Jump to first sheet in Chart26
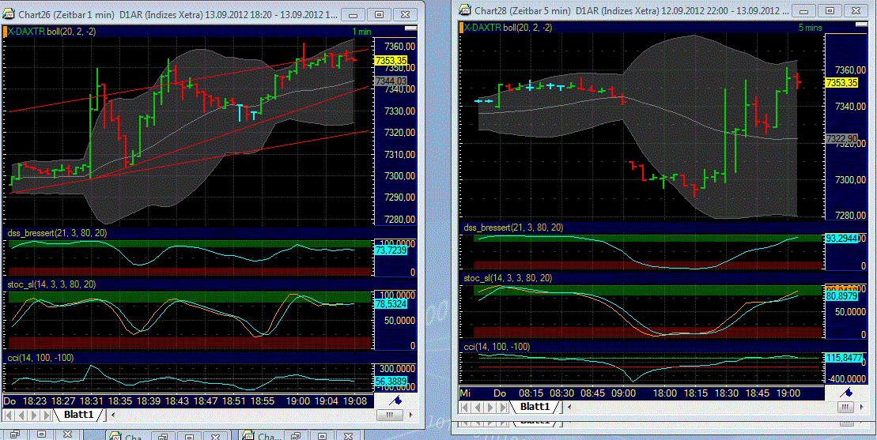The image size is (877, 440). click(9, 416)
